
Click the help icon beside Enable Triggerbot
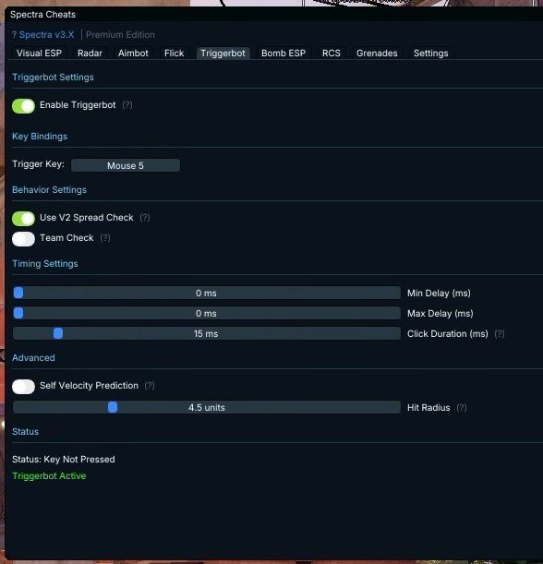pyautogui.click(x=127, y=105)
